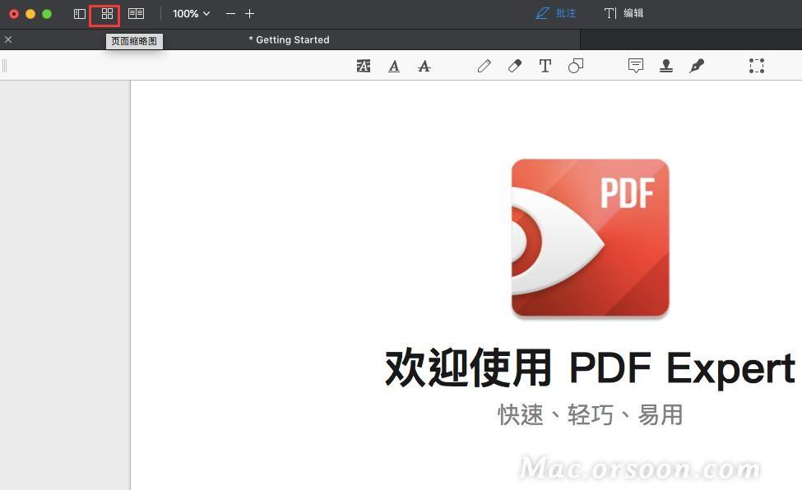Click the zoom in plus button
The image size is (802, 490).
point(249,14)
